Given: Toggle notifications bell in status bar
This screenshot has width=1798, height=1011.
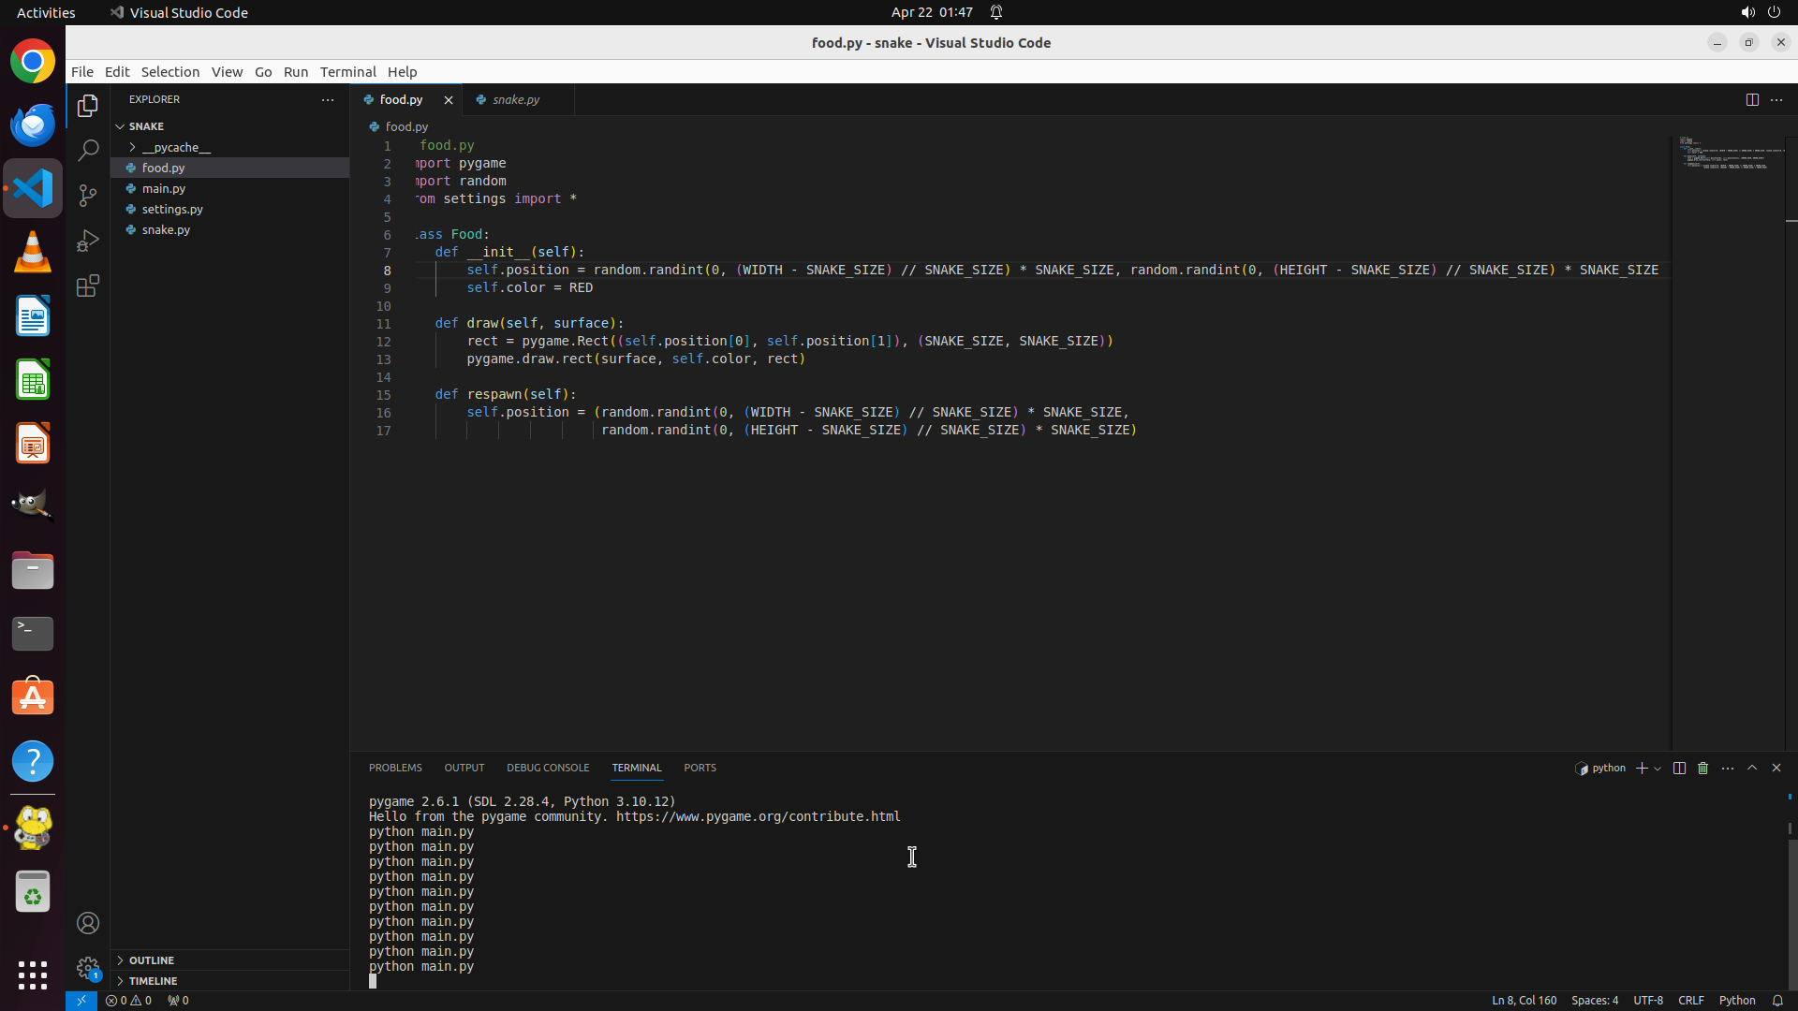Looking at the screenshot, I should click(x=1777, y=1000).
